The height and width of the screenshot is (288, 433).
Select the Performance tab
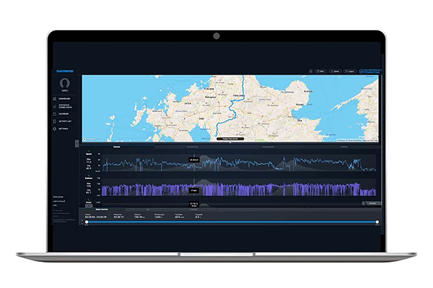(192, 147)
